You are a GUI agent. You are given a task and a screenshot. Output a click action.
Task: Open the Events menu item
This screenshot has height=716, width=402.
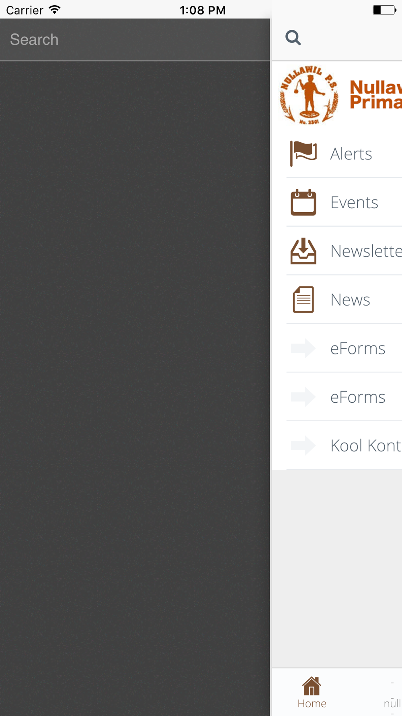point(344,202)
